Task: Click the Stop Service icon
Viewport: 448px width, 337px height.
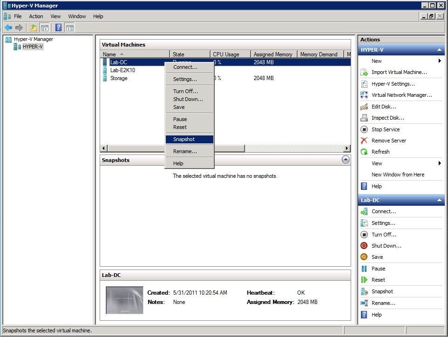Action: [x=364, y=129]
